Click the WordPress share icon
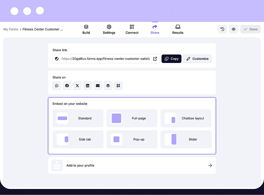The height and width of the screenshot is (195, 264). pos(108,85)
